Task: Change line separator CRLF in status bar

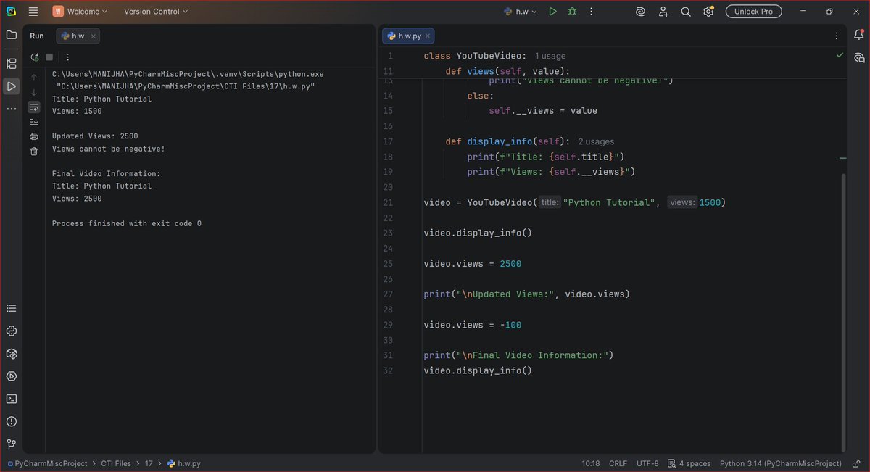Action: (x=618, y=463)
